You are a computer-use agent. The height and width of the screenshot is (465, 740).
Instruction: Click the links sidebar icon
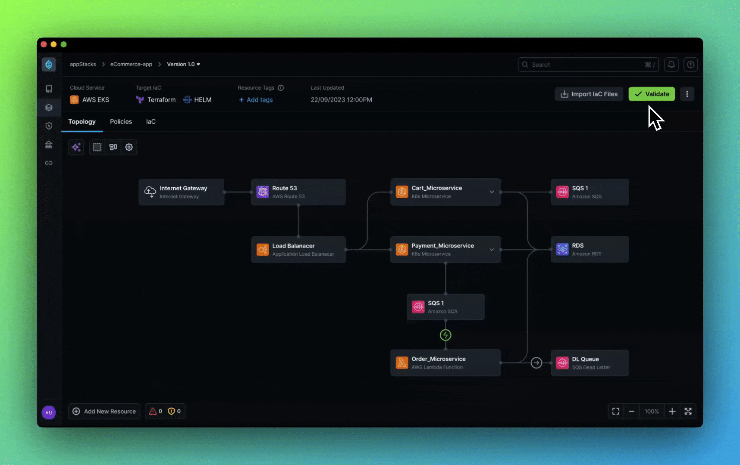49,163
